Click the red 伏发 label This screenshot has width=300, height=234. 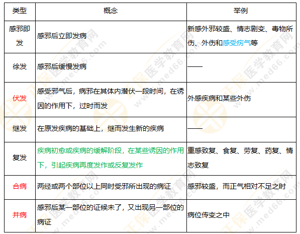point(20,98)
